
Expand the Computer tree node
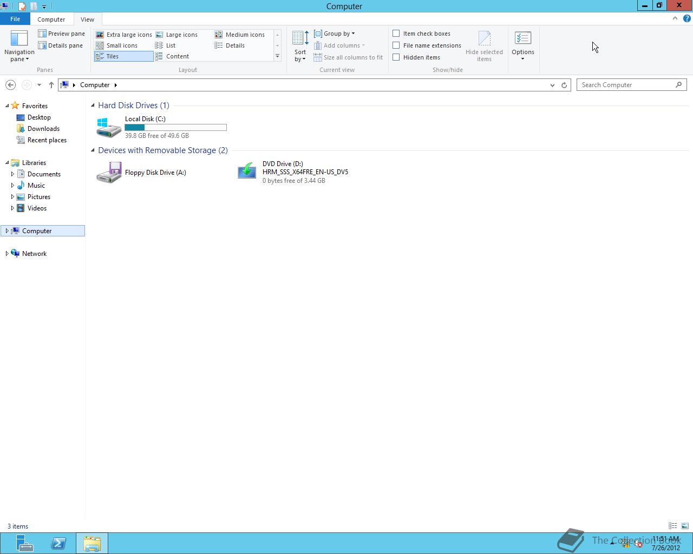point(7,231)
